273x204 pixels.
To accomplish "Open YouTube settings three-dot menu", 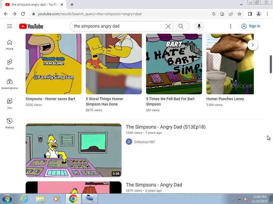I will tap(231, 26).
